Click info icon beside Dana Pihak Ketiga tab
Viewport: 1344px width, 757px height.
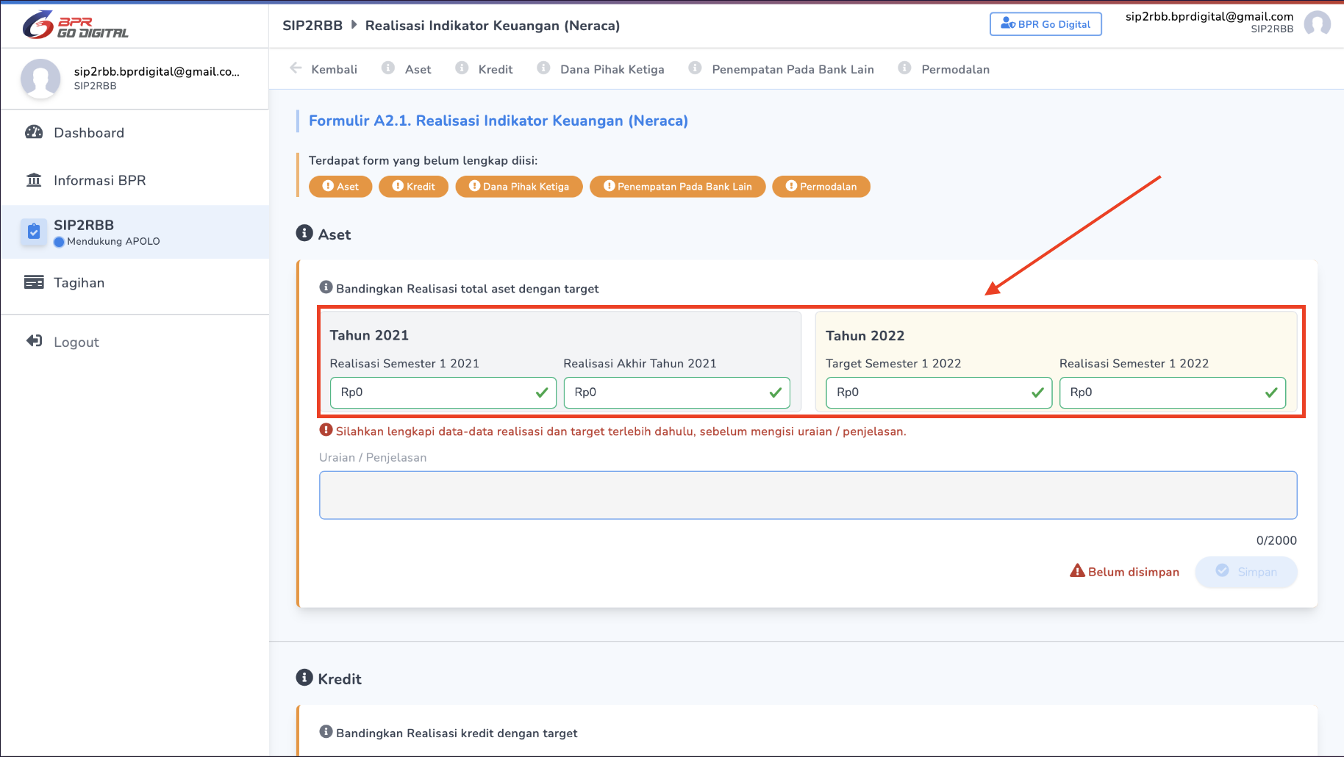coord(543,68)
